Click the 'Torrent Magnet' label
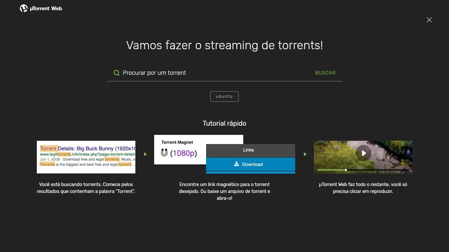Image resolution: width=449 pixels, height=252 pixels. pos(177,142)
